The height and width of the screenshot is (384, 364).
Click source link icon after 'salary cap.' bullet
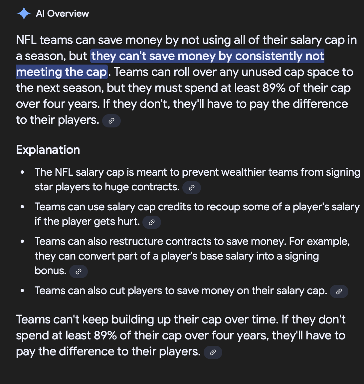339,291
